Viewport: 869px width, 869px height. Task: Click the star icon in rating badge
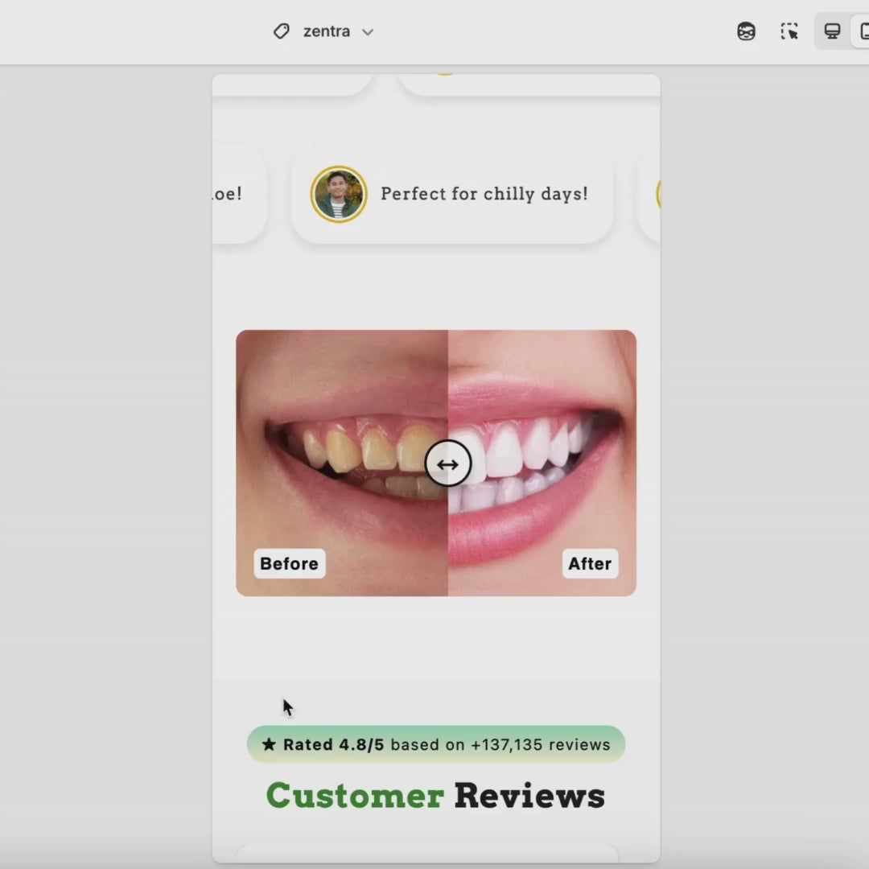click(269, 745)
